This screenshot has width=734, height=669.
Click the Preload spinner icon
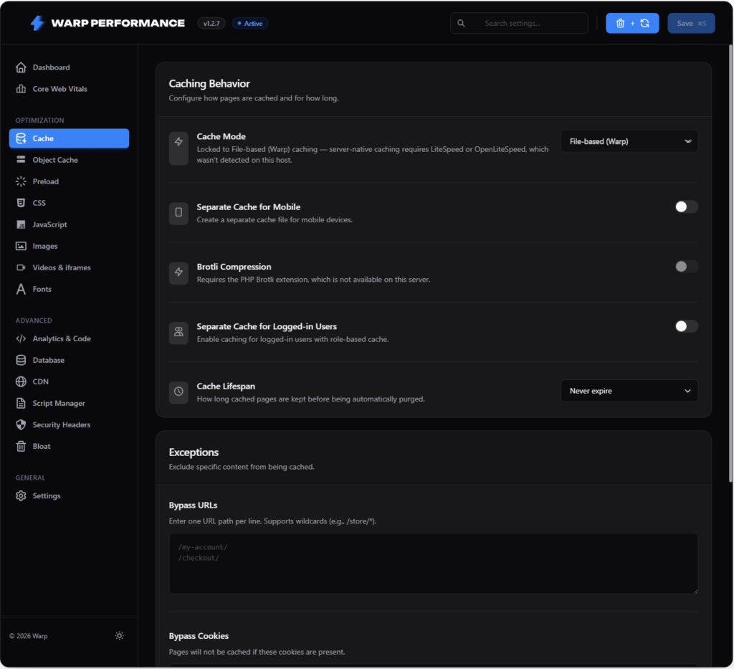coord(21,181)
